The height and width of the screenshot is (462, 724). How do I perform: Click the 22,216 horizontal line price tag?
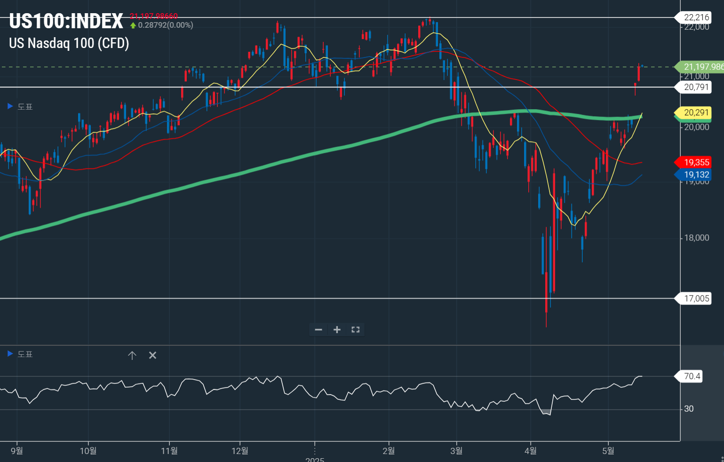[x=696, y=17]
